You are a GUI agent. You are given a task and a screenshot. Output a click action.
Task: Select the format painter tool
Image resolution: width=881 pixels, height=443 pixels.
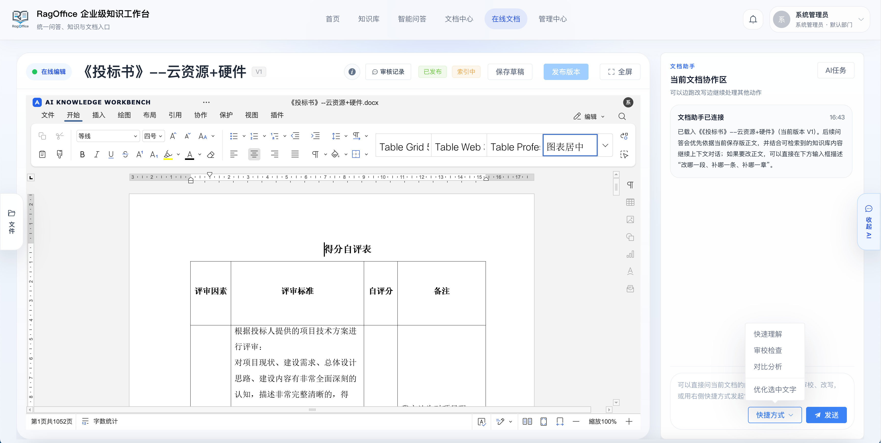point(60,154)
